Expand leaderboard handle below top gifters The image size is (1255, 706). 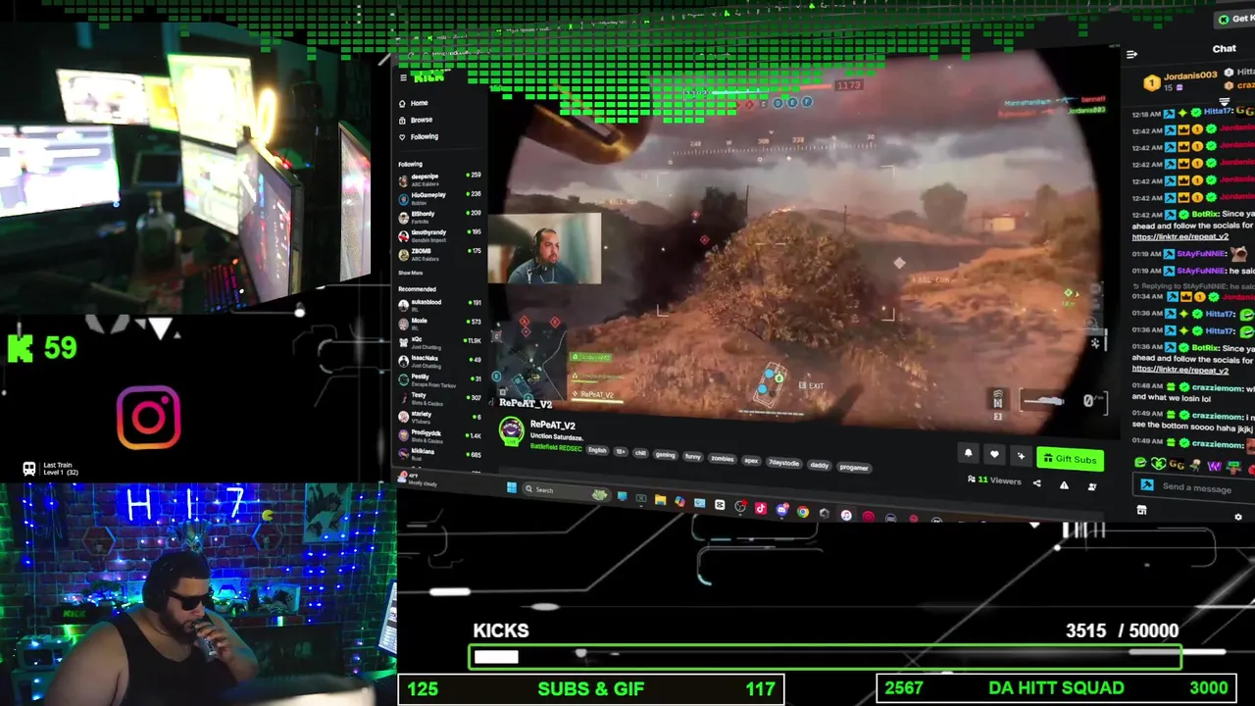pos(1224,101)
